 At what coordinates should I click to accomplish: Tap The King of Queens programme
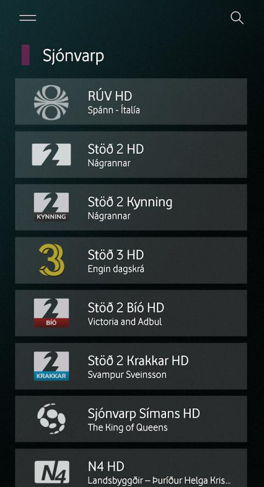(128, 428)
